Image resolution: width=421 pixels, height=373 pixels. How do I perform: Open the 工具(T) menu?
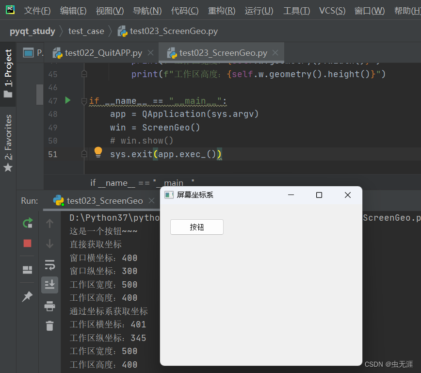(x=297, y=11)
